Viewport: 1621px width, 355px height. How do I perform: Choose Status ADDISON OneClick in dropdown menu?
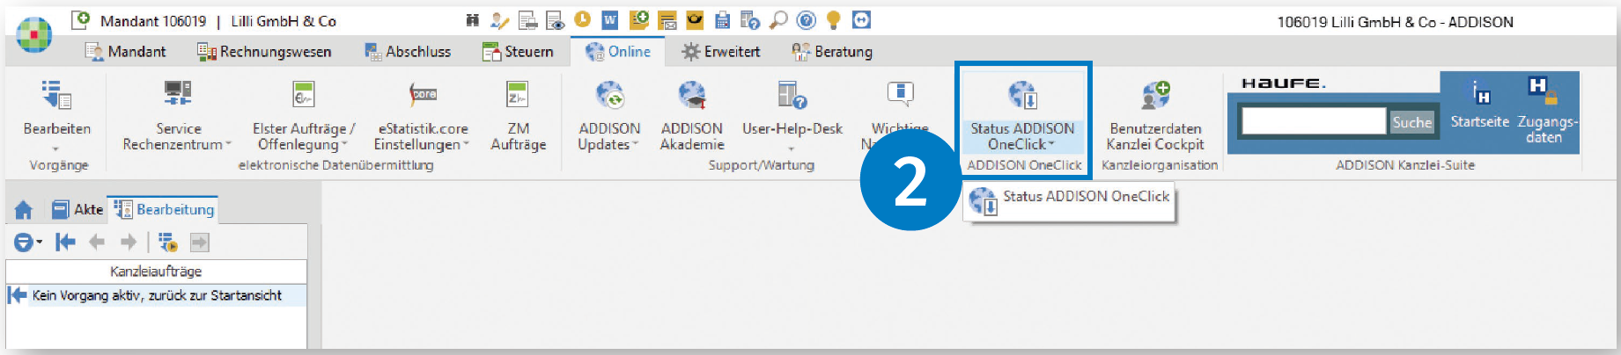[1070, 200]
